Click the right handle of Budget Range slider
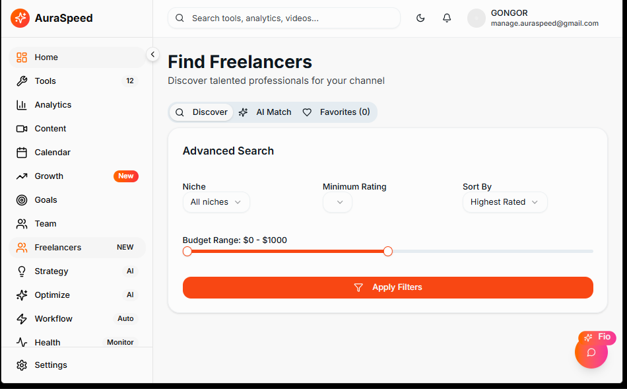The height and width of the screenshot is (389, 627). (x=388, y=251)
